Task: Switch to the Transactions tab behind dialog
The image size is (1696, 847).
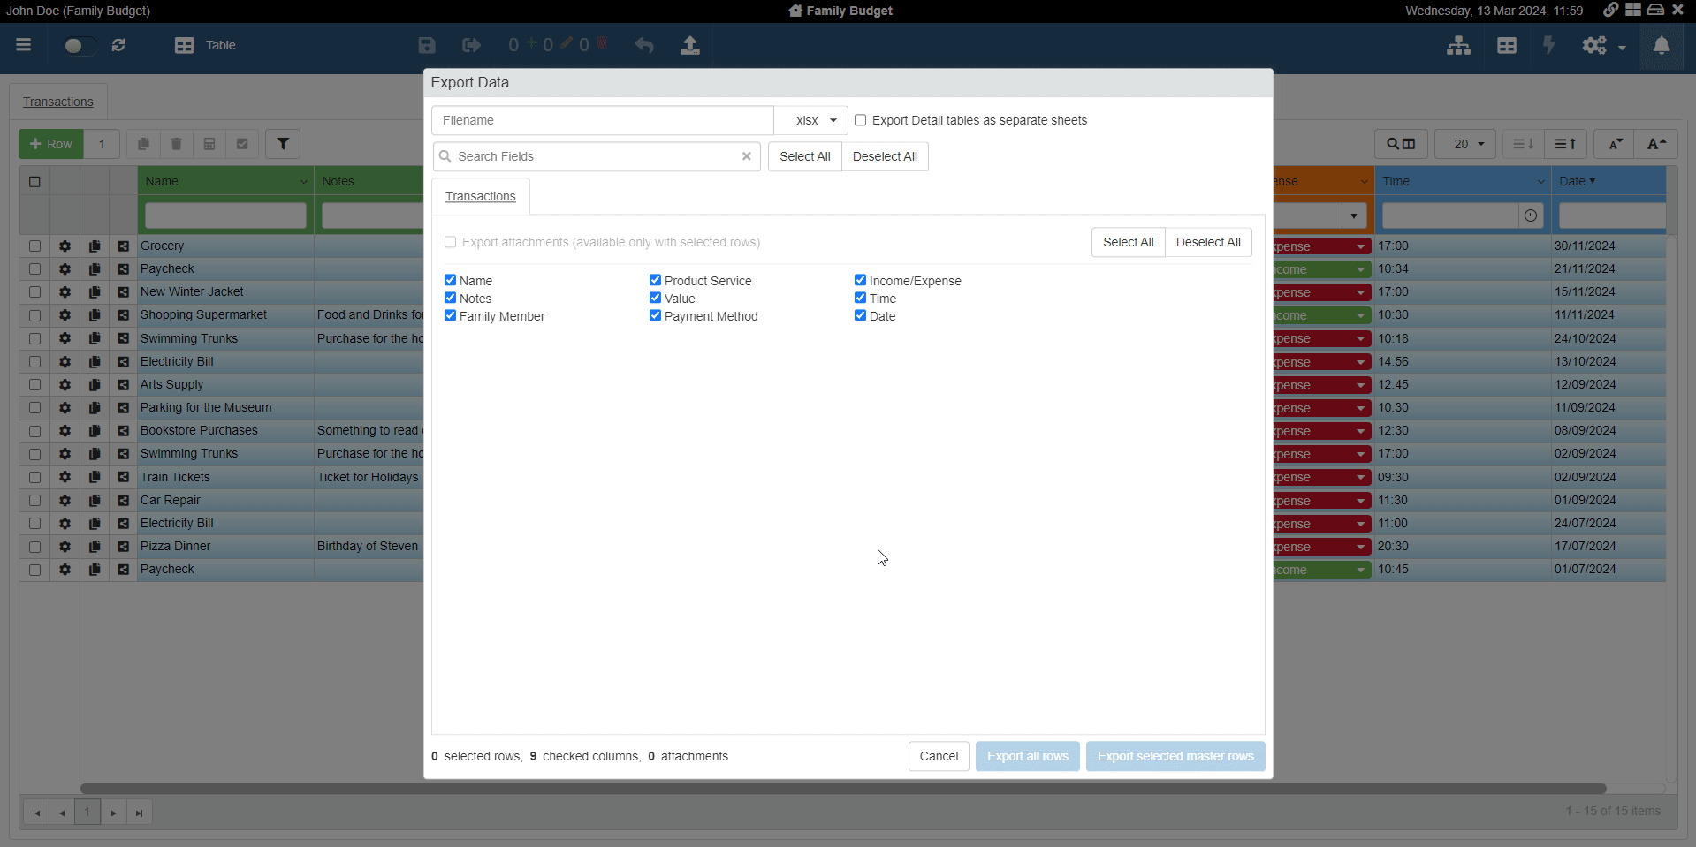Action: click(58, 102)
